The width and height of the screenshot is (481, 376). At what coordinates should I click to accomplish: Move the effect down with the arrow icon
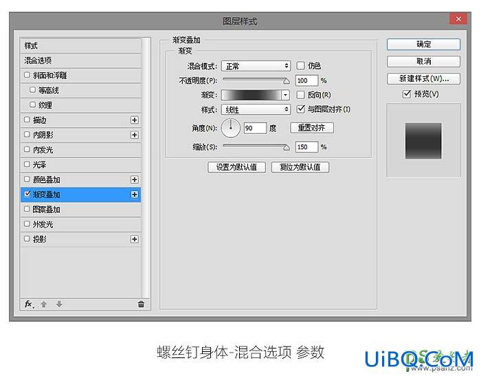(59, 305)
